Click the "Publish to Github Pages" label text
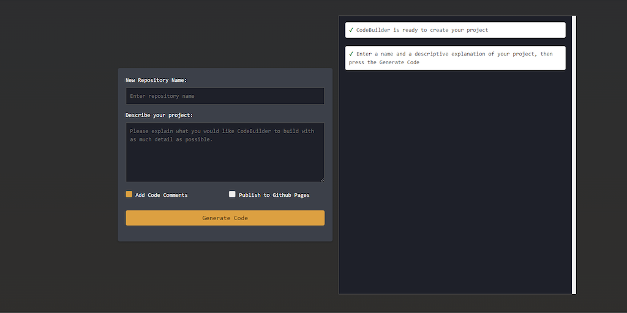This screenshot has height=313, width=627. (274, 195)
